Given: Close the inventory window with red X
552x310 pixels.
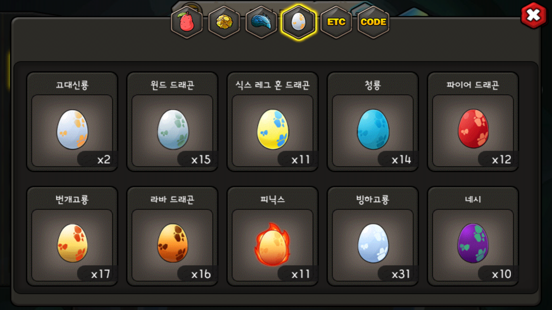Looking at the screenshot, I should click(x=534, y=15).
